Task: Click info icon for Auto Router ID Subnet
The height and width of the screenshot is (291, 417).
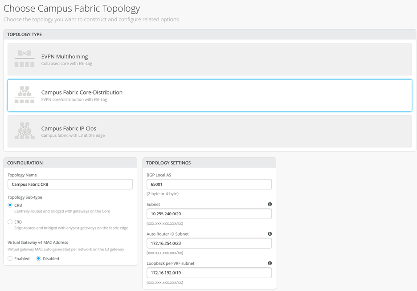Action: coord(270,234)
